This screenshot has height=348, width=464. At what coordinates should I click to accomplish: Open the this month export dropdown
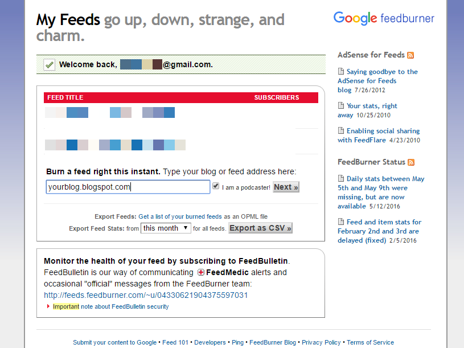pyautogui.click(x=166, y=228)
